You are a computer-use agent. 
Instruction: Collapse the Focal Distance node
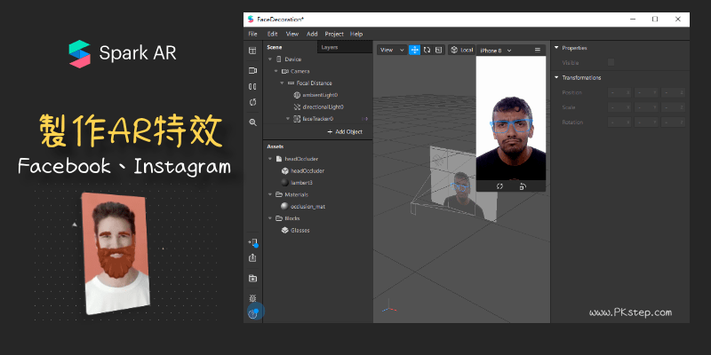click(x=282, y=83)
